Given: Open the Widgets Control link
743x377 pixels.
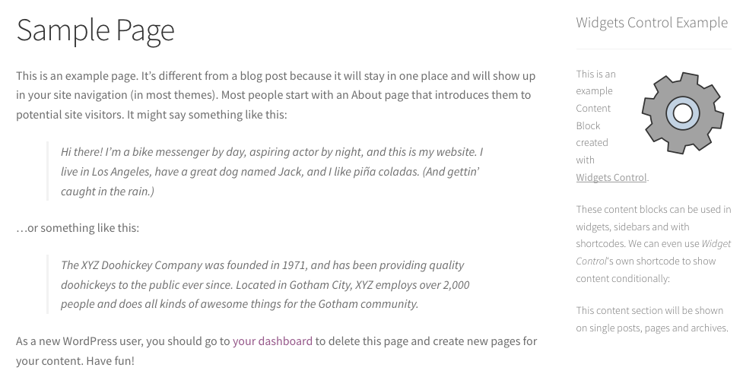Looking at the screenshot, I should pyautogui.click(x=611, y=177).
